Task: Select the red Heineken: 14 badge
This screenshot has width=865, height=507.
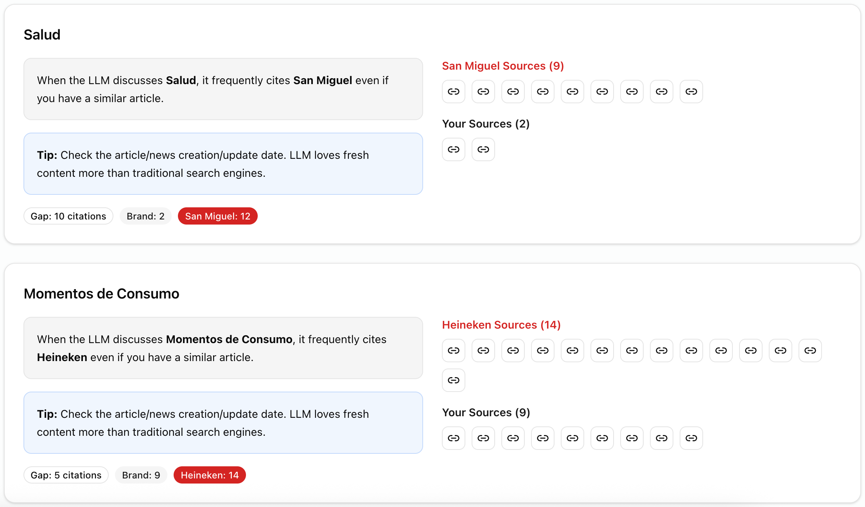Action: click(x=210, y=475)
